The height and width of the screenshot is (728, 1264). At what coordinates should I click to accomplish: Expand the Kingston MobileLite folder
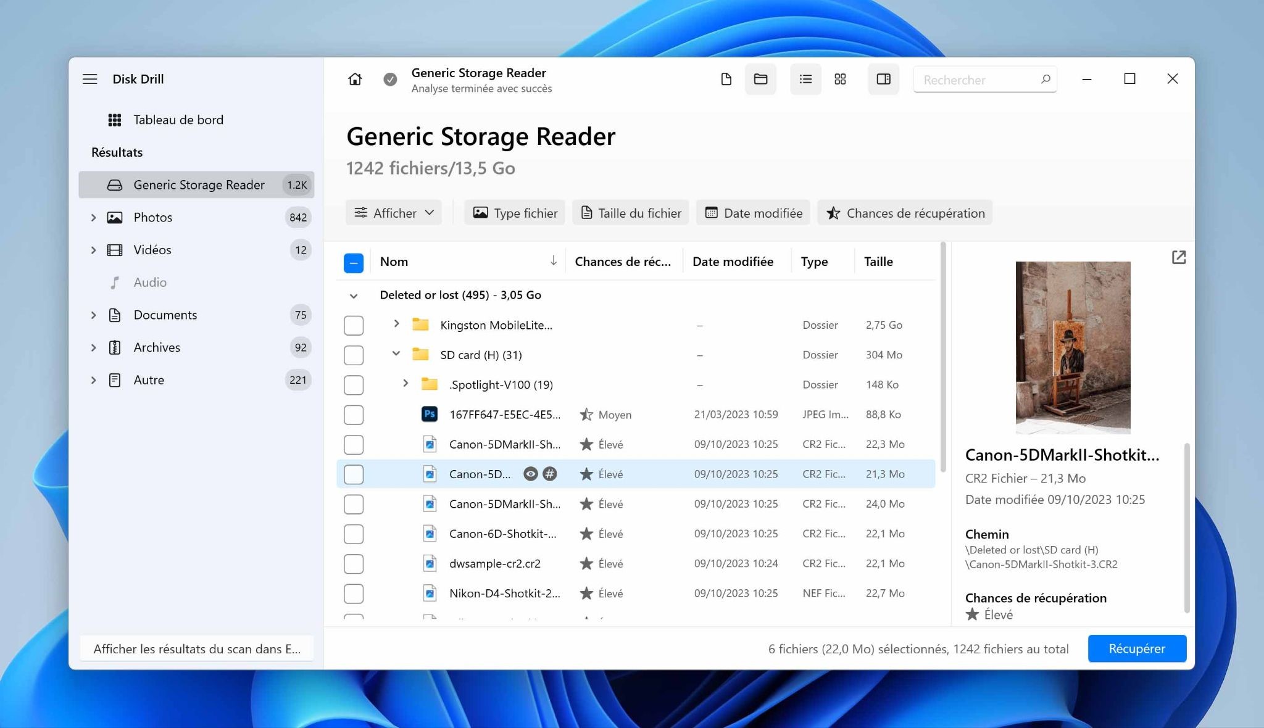point(396,324)
